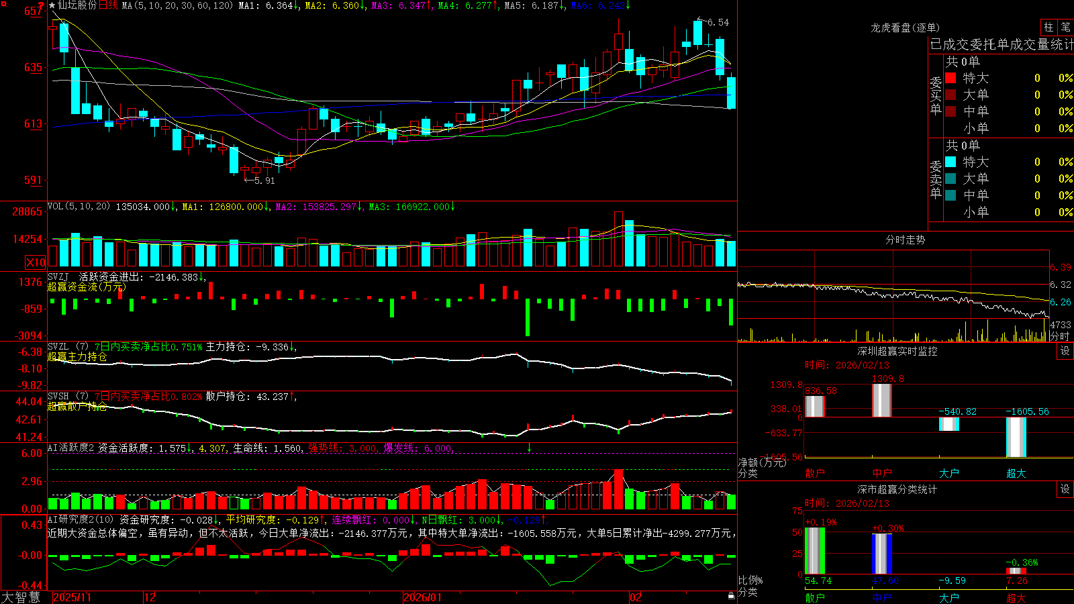Viewport: 1074px width, 604px height.
Task: Click the 日线 period label
Action: (108, 5)
